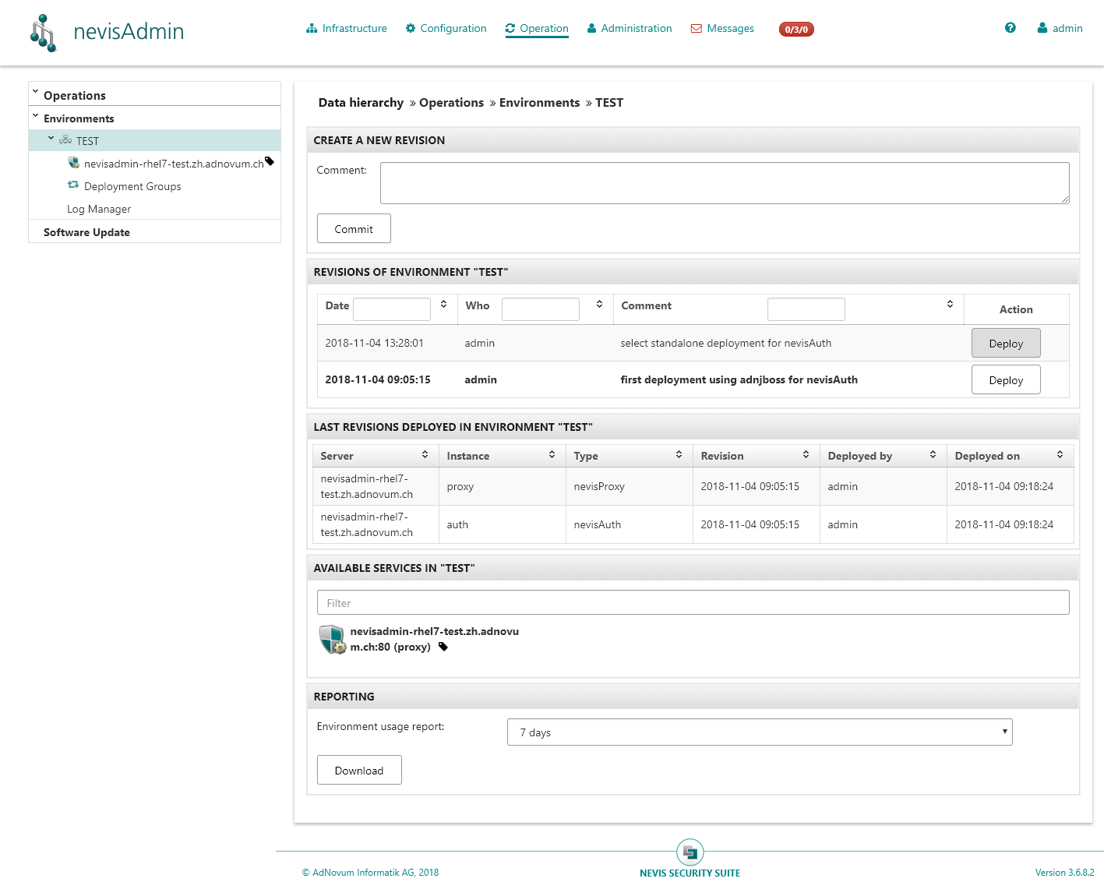Deploy the 2018-11-04 13:28:01 revision
The image size is (1104, 882).
pyautogui.click(x=1006, y=343)
